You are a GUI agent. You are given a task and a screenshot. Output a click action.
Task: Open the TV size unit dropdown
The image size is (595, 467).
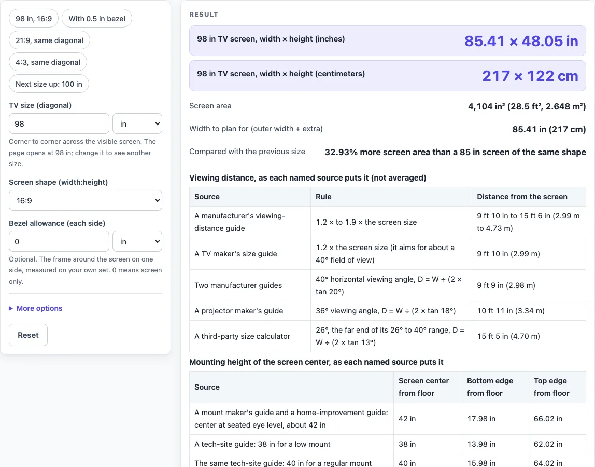pyautogui.click(x=137, y=123)
